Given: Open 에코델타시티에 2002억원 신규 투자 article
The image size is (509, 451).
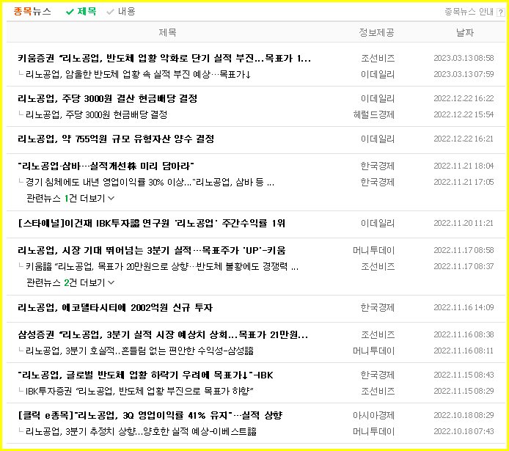Looking at the screenshot, I should coord(115,307).
